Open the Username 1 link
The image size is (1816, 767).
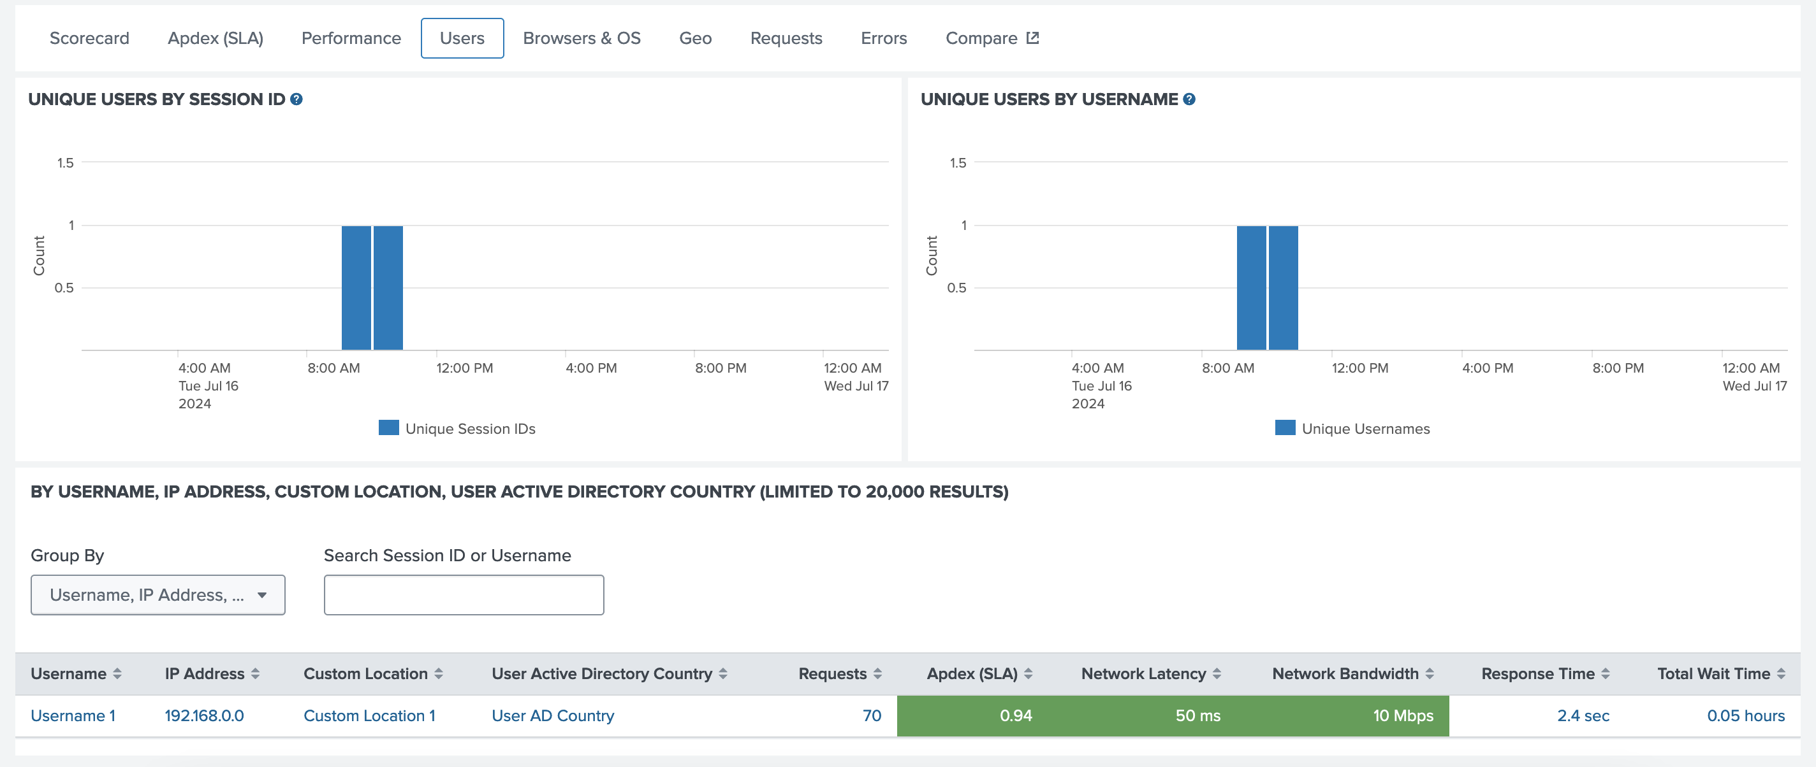click(73, 715)
